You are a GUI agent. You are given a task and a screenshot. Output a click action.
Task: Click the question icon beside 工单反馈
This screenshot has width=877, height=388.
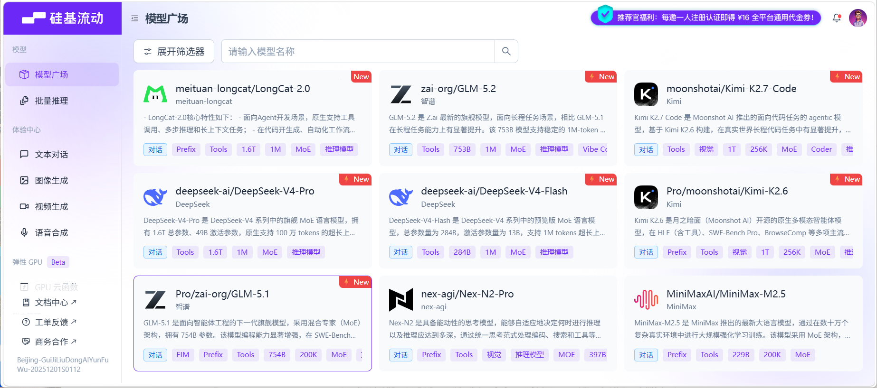pos(26,322)
